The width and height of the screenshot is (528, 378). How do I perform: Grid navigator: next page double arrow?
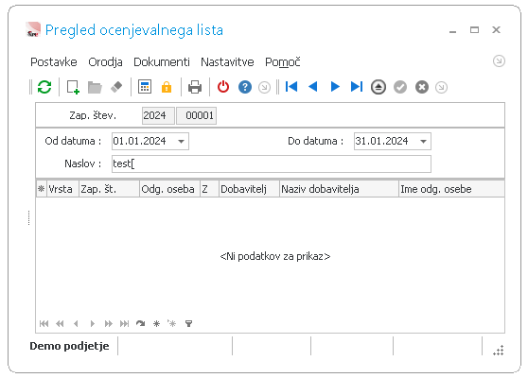click(x=109, y=323)
